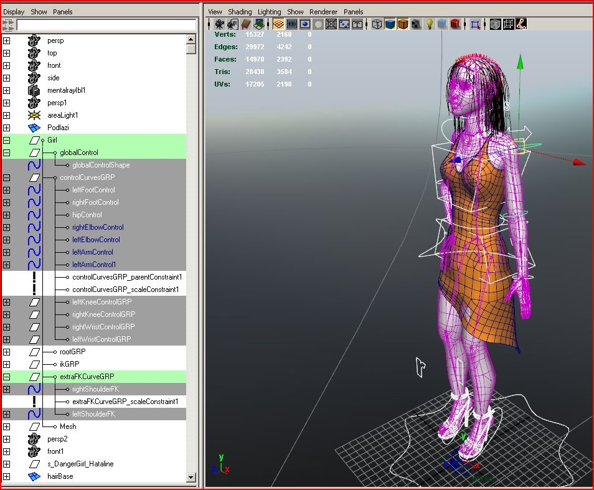Expand the Mesh group in Outliner
The image size is (594, 490).
tap(6, 426)
